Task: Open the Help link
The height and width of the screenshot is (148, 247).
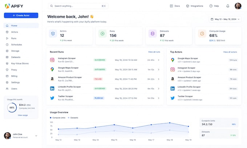Action: click(214, 6)
